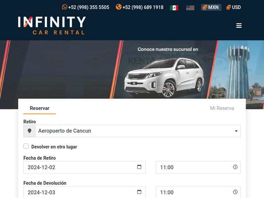Open the Retiro location dropdown

click(x=138, y=131)
